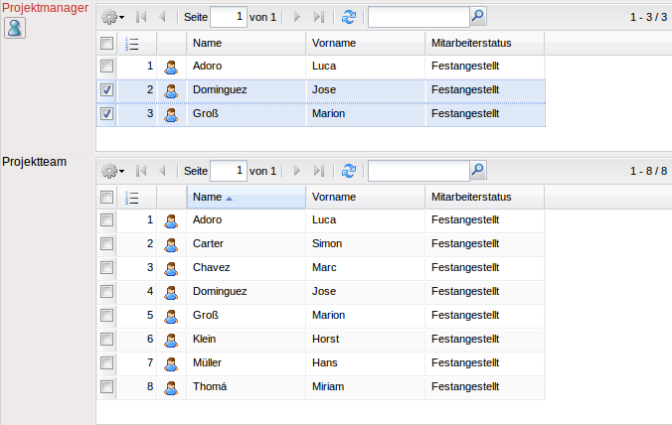672x425 pixels.
Task: Go to next page in Projektteam grid
Action: tap(296, 171)
